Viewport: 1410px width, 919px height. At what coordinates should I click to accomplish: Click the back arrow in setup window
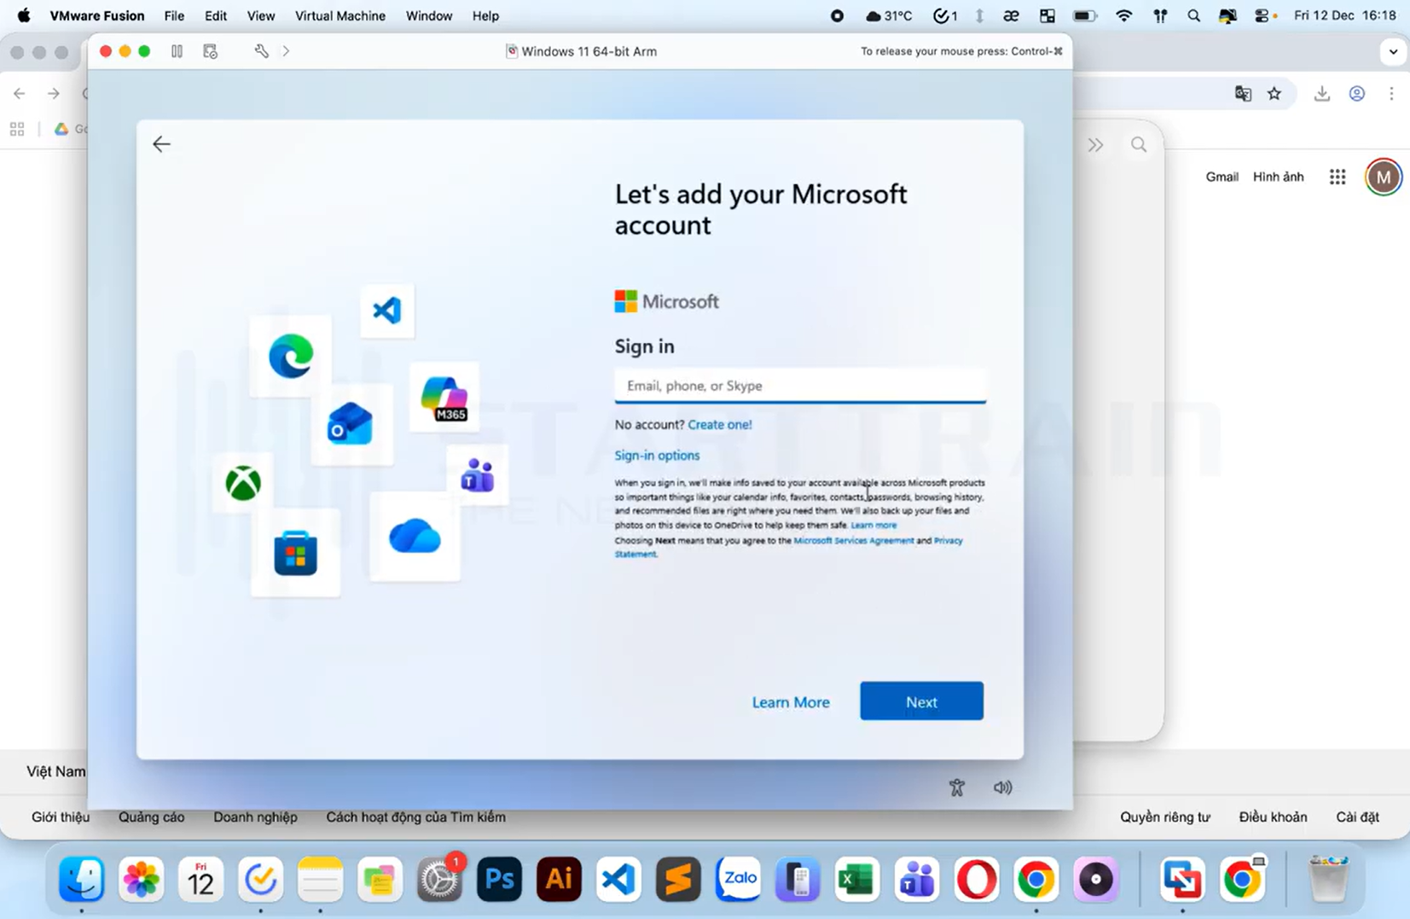[x=161, y=144]
